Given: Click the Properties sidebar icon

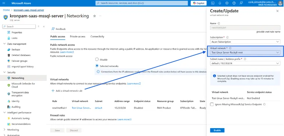Looking at the screenshot, I should point(9,33).
